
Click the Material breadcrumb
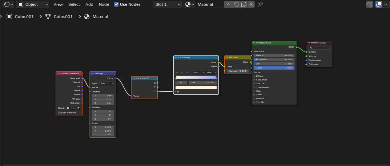[x=100, y=17]
